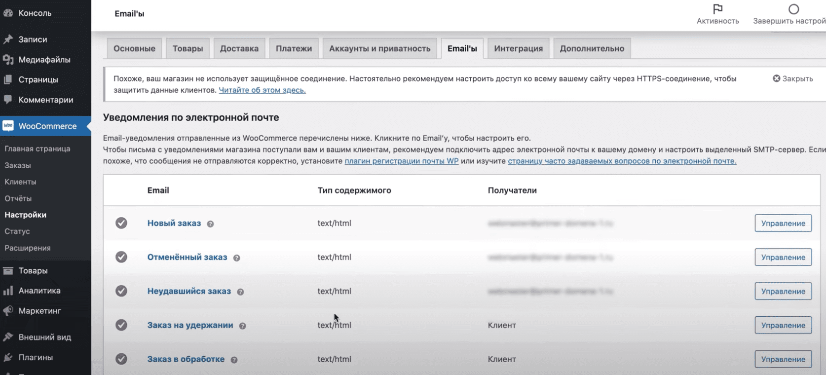Viewport: 826px width, 375px height.
Task: Open Настройки in WooCommerce submenu
Action: (x=26, y=215)
